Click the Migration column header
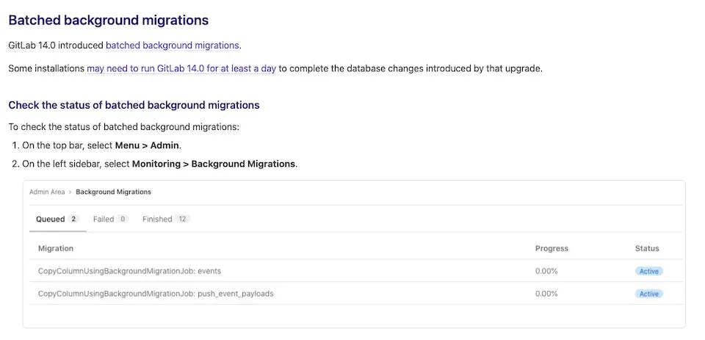705x340 pixels. click(56, 248)
